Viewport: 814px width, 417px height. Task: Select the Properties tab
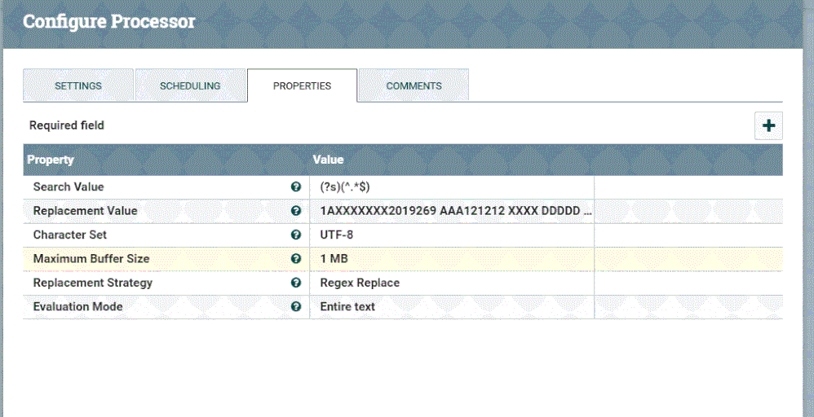coord(302,86)
